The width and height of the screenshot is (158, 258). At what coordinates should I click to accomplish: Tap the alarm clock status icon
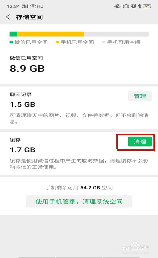tap(133, 6)
